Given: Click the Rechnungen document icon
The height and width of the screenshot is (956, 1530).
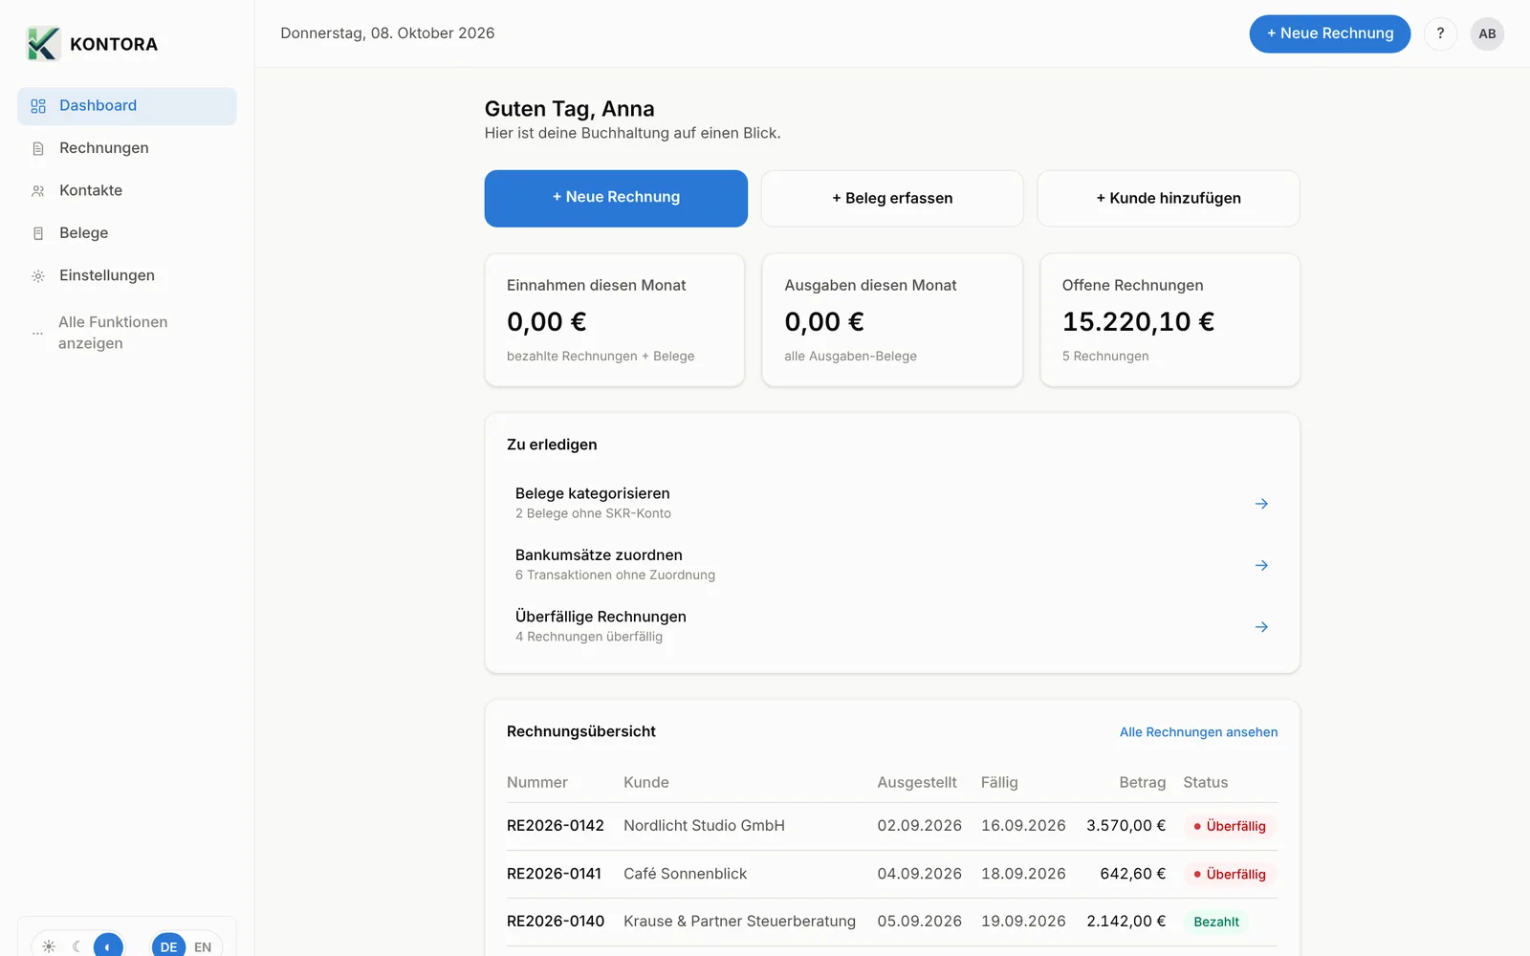Looking at the screenshot, I should tap(38, 148).
